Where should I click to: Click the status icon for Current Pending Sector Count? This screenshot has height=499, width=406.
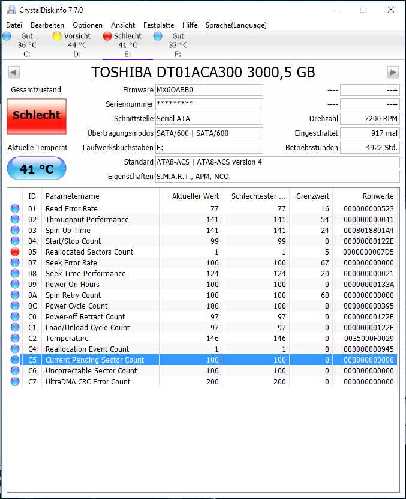click(15, 360)
